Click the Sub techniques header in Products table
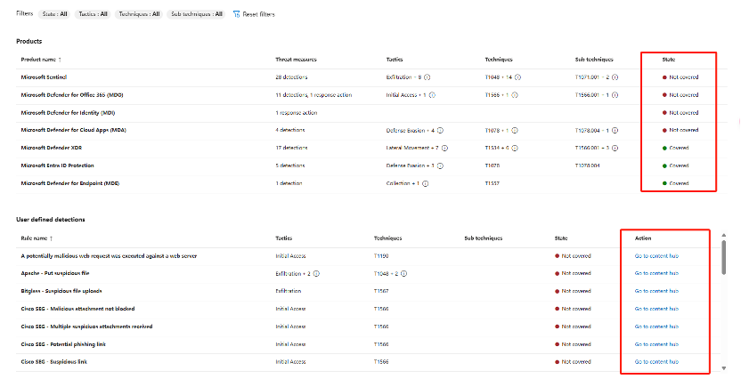This screenshot has width=741, height=379. [x=594, y=60]
